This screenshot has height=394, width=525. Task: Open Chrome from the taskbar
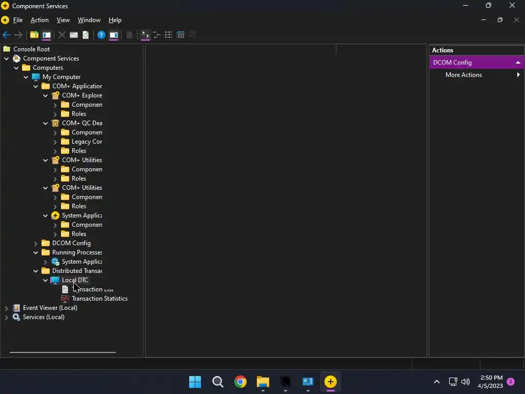click(x=240, y=382)
